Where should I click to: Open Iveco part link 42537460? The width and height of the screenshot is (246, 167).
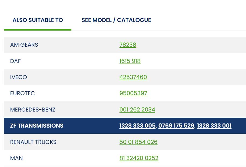(133, 77)
